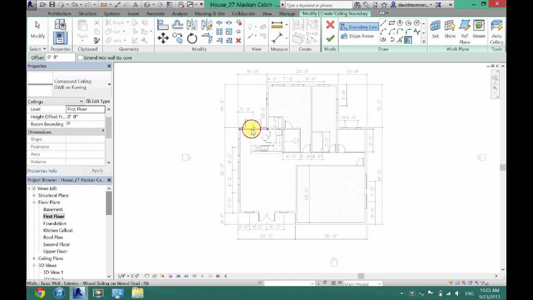Image resolution: width=533 pixels, height=300 pixels.
Task: Select the Split Element tool
Action: pyautogui.click(x=219, y=22)
